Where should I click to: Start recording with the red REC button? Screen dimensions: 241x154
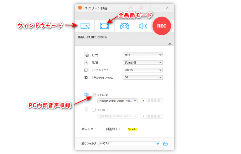162,26
